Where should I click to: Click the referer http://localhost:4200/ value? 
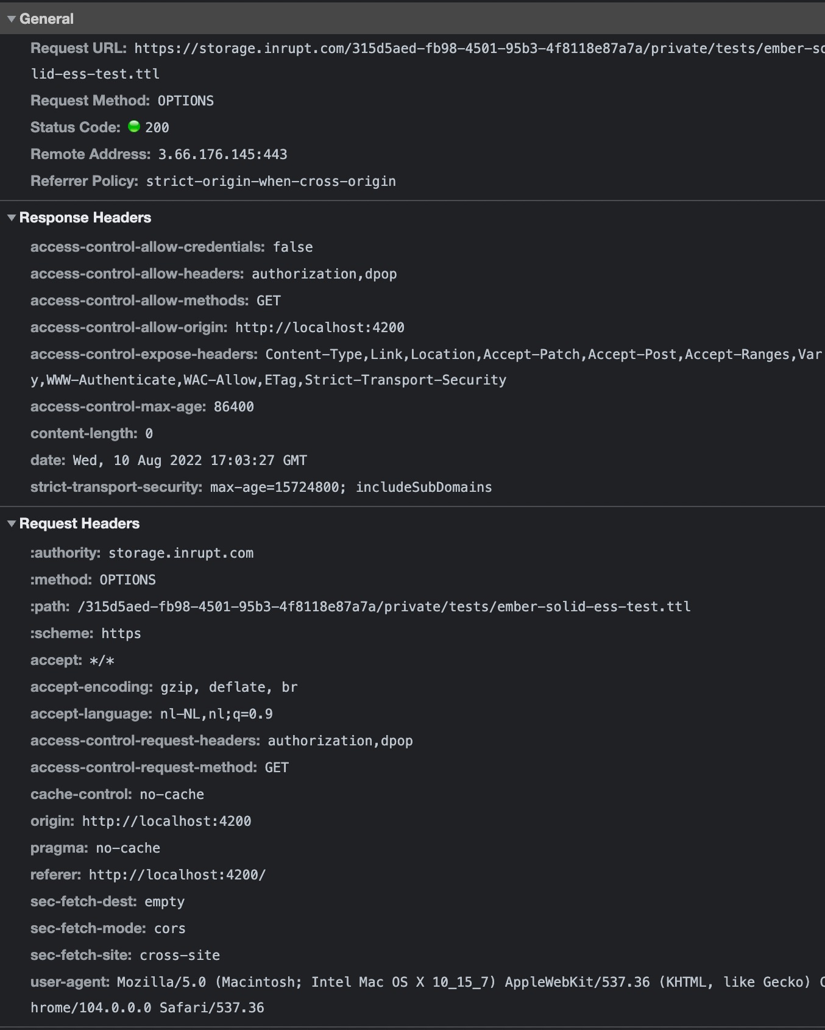[177, 875]
